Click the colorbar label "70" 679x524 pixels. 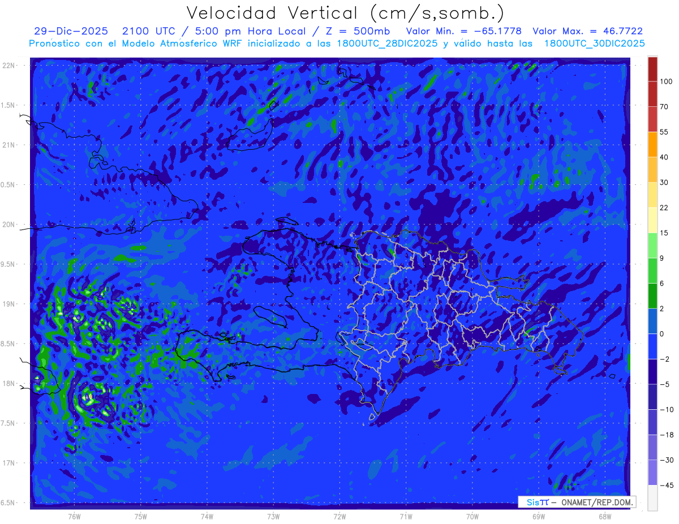click(665, 107)
